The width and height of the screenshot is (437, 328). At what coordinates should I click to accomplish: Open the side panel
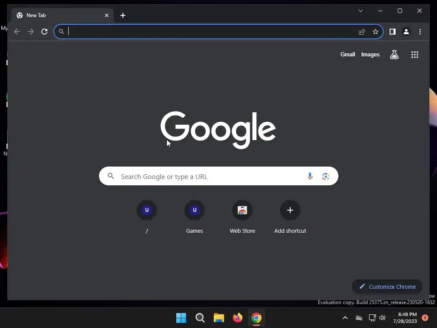(393, 32)
